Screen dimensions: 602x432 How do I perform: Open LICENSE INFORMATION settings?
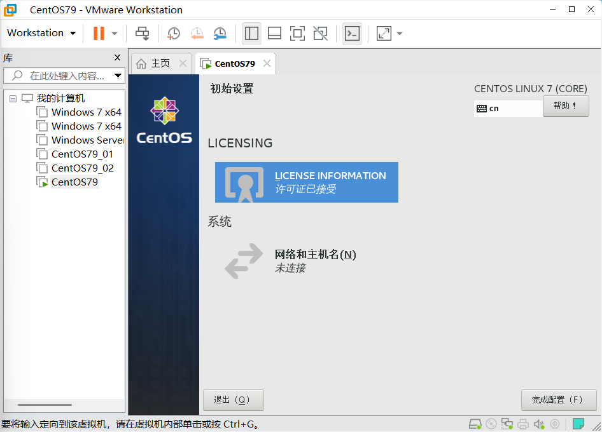coord(307,182)
